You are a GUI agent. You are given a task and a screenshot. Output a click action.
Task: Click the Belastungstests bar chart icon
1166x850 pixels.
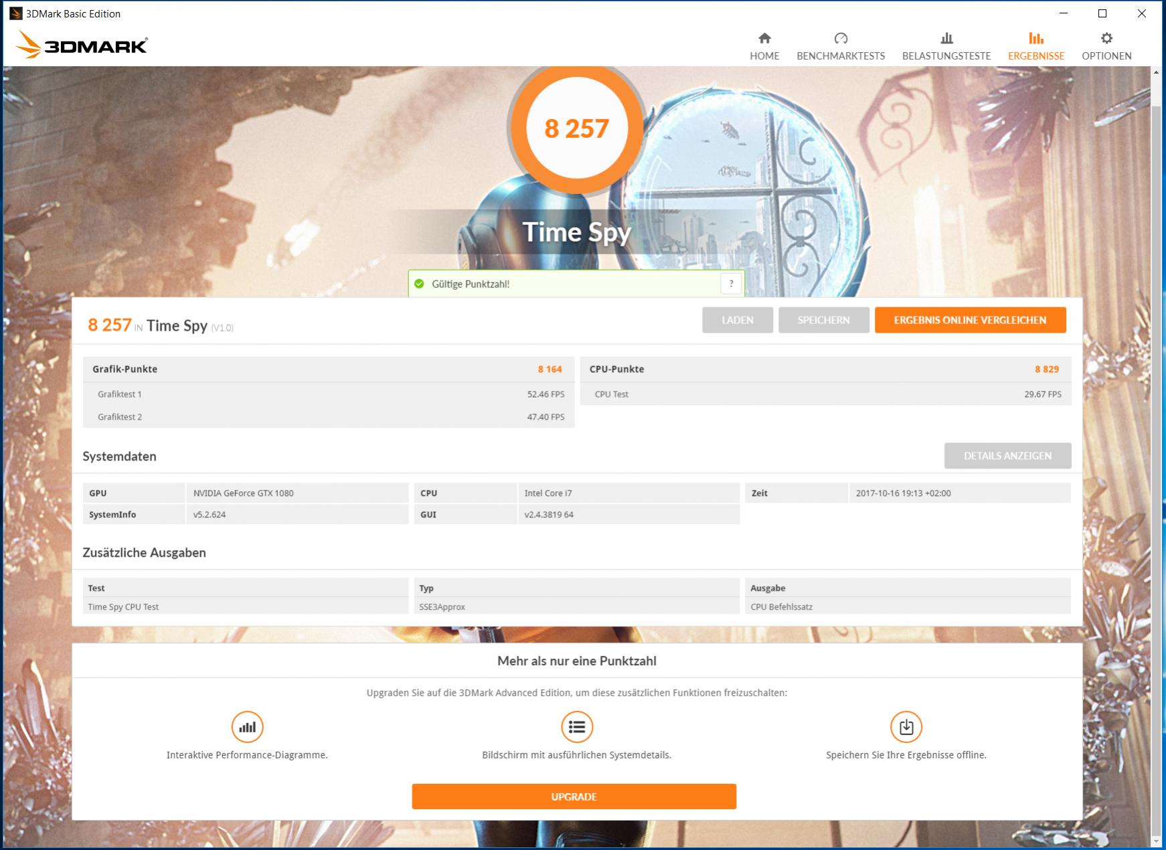click(x=946, y=38)
